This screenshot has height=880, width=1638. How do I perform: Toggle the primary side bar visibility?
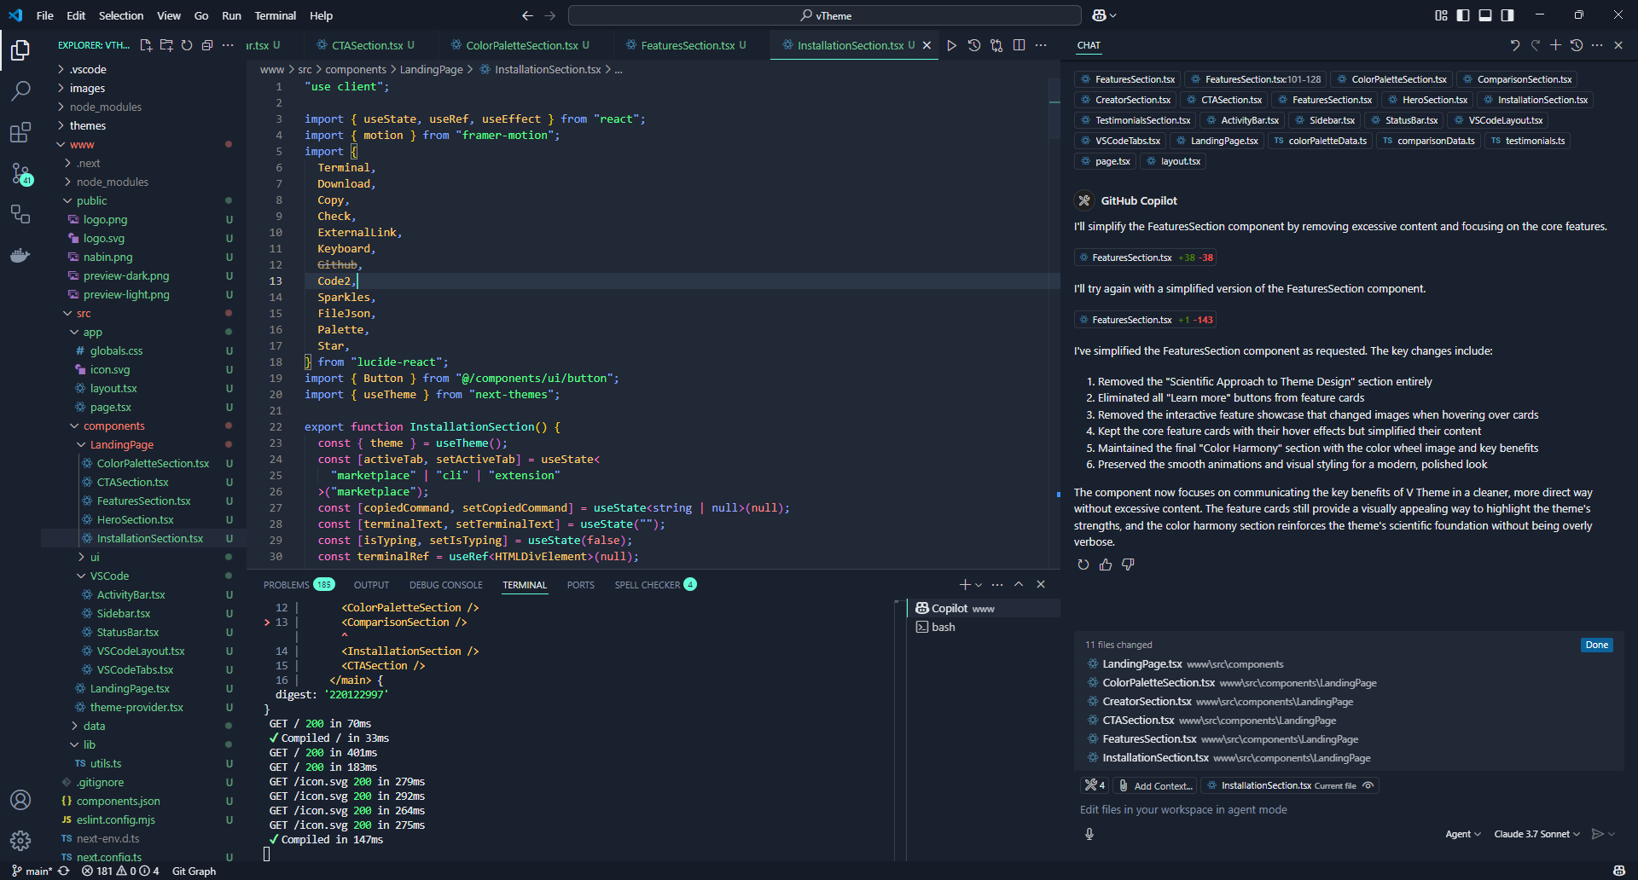tap(1463, 15)
